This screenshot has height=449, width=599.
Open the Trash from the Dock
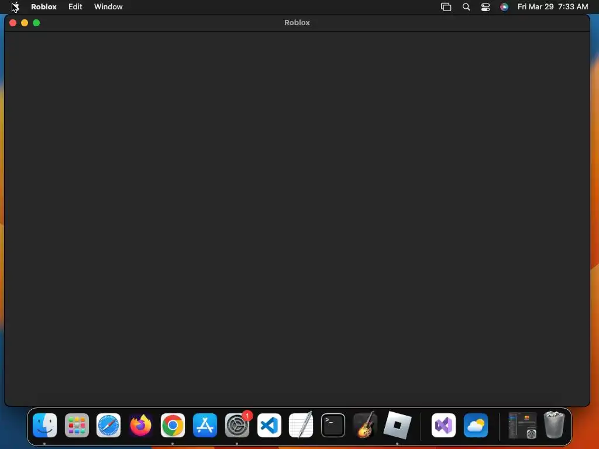click(554, 424)
